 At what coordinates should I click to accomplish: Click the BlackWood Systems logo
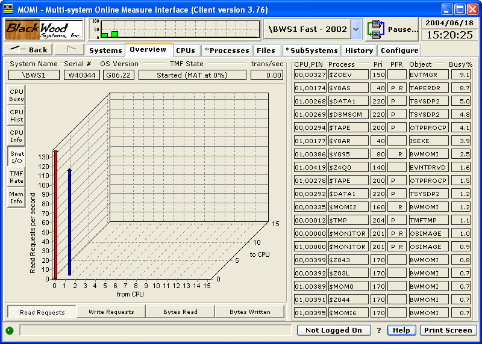43,29
